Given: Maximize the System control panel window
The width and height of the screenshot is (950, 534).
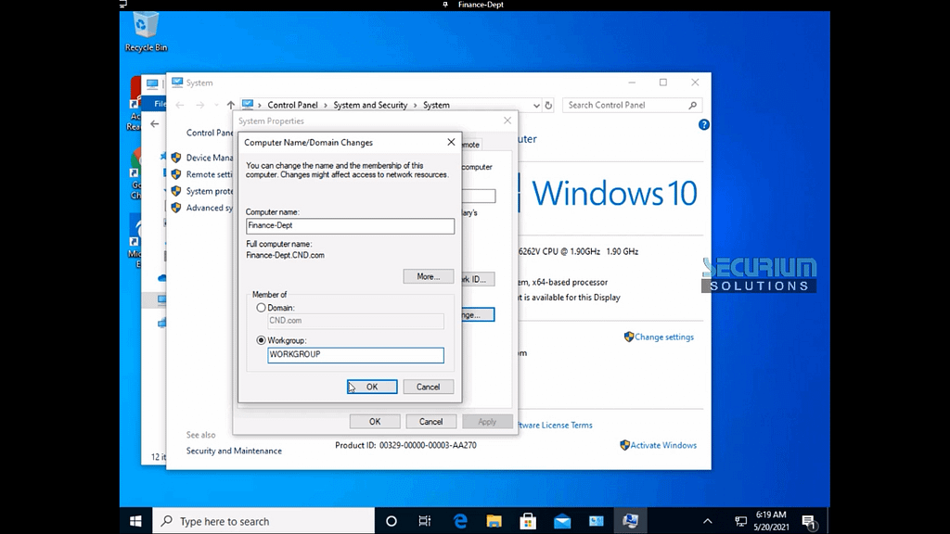Looking at the screenshot, I should [x=663, y=83].
